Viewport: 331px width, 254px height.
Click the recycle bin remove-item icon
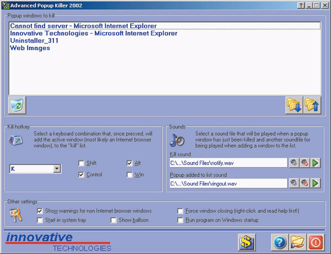[17, 105]
